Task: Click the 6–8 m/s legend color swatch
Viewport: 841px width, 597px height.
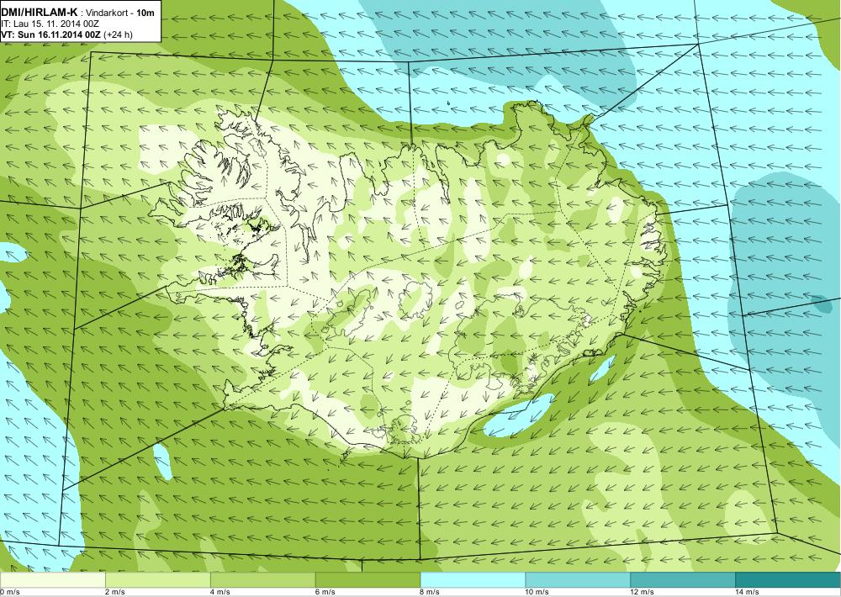Action: click(x=368, y=580)
